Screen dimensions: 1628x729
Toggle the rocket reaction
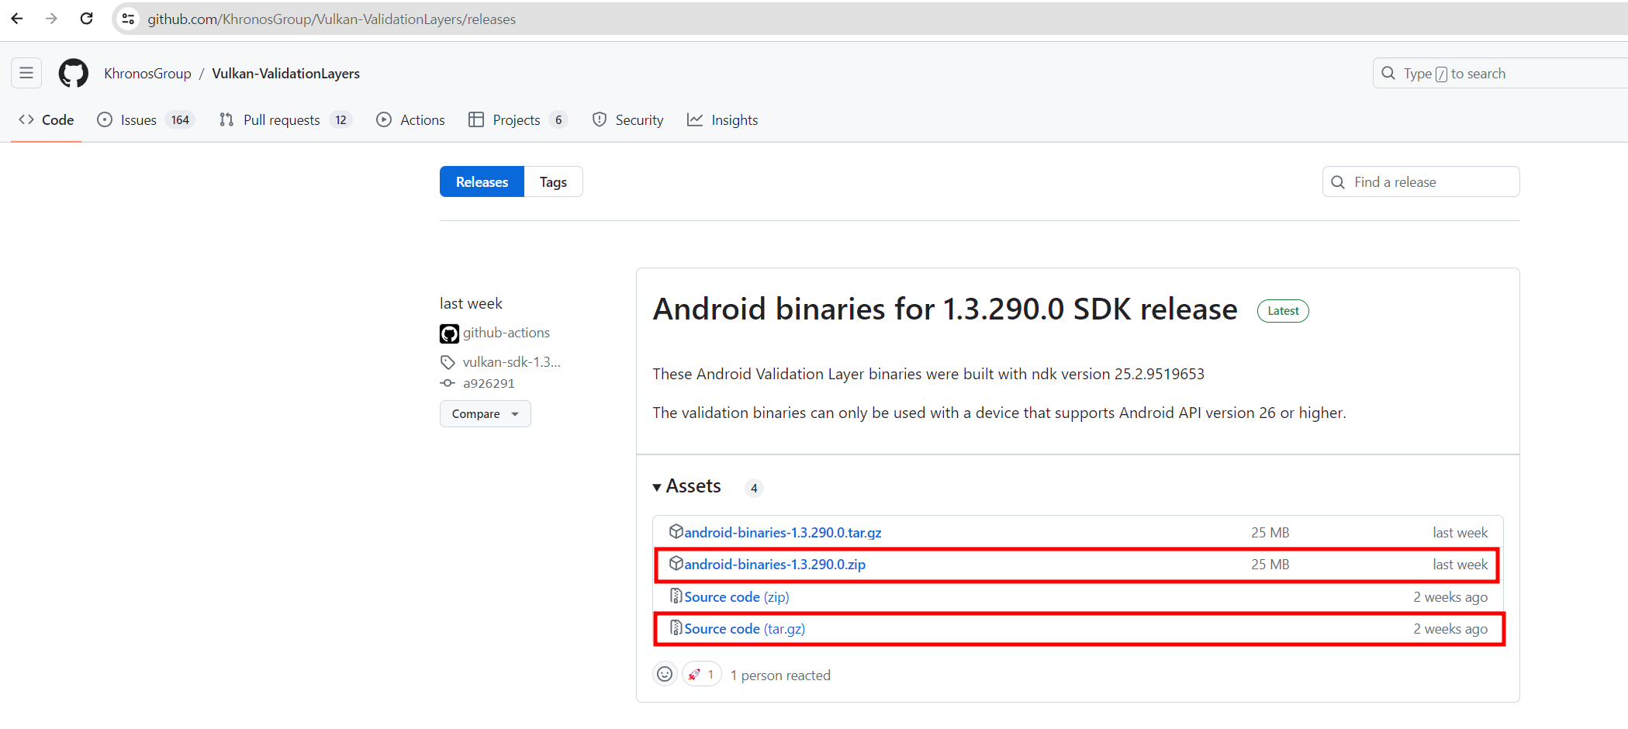point(702,675)
